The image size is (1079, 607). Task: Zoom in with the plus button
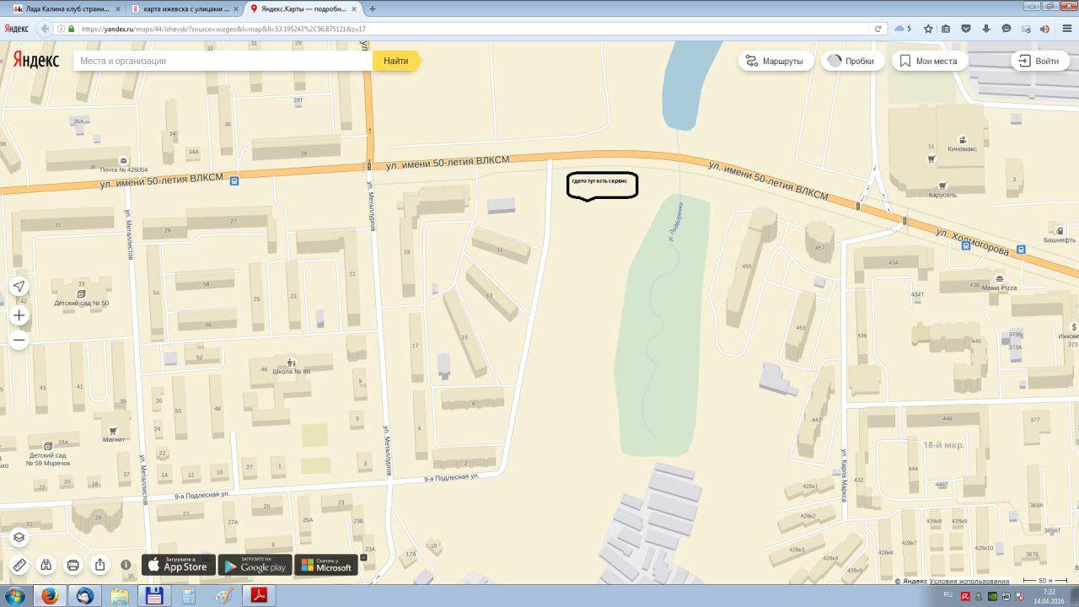(19, 315)
